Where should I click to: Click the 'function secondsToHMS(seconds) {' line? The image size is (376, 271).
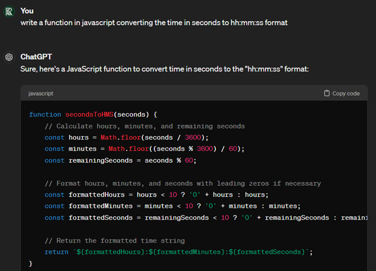[93, 114]
